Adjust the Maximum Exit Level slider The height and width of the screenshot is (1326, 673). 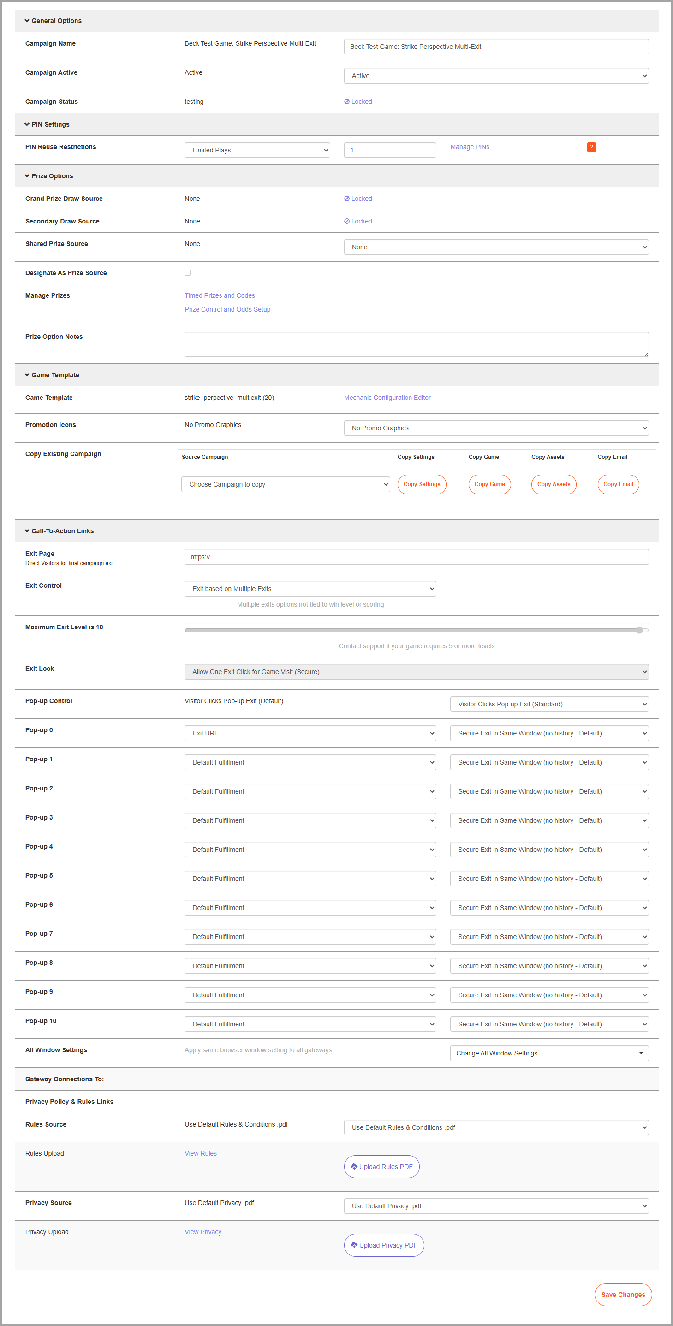(x=417, y=631)
